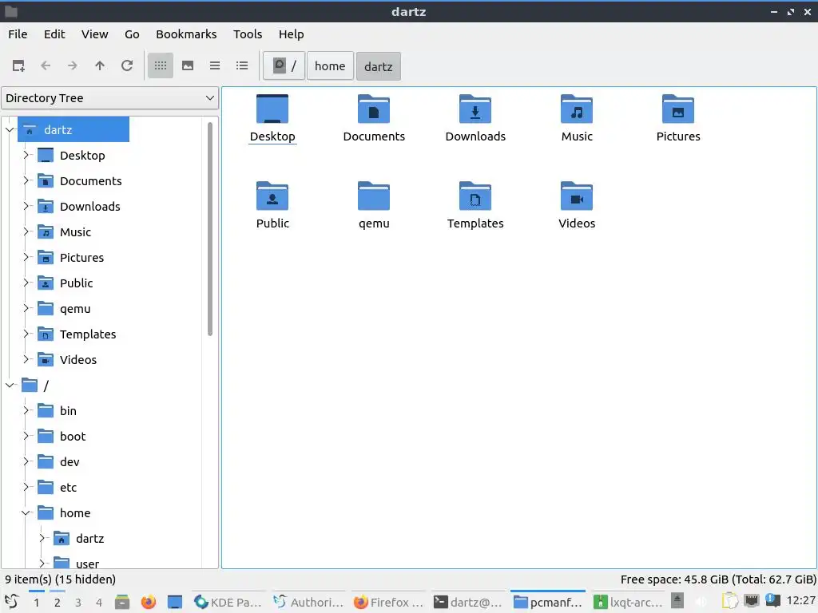Open the Tools menu
The width and height of the screenshot is (818, 613).
pos(248,34)
